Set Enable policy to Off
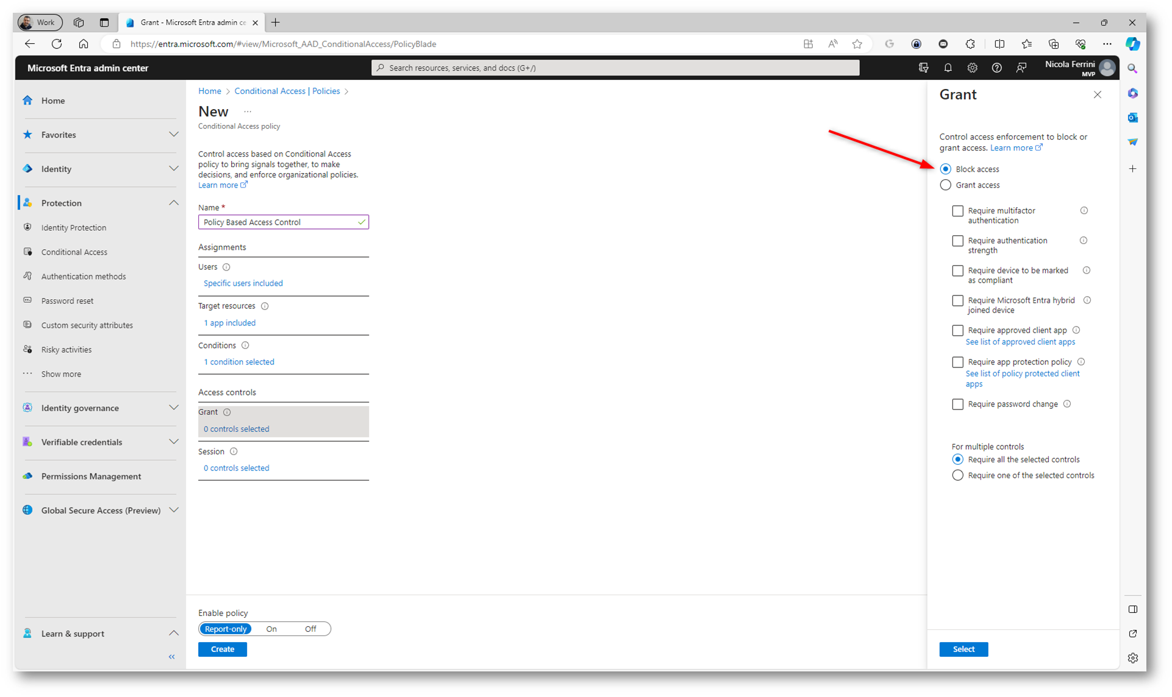The image size is (1172, 697). (310, 629)
